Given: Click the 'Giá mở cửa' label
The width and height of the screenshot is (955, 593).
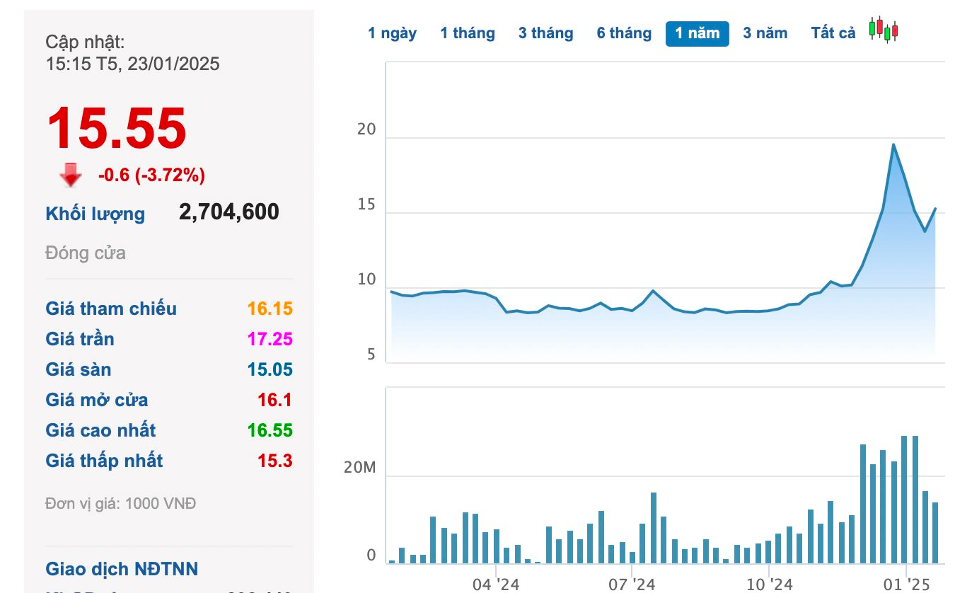Looking at the screenshot, I should tap(97, 400).
